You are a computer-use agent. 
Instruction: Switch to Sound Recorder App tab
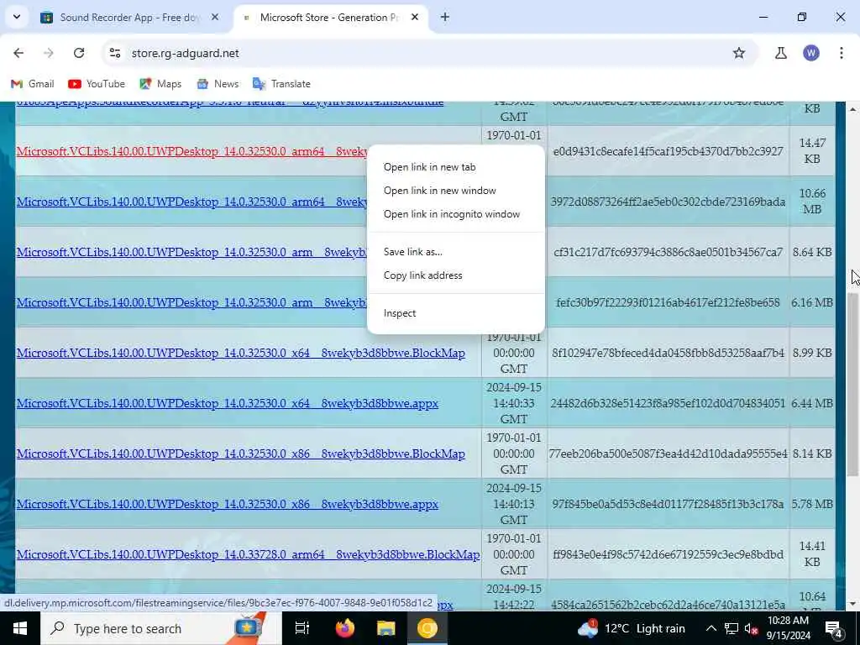(x=128, y=18)
